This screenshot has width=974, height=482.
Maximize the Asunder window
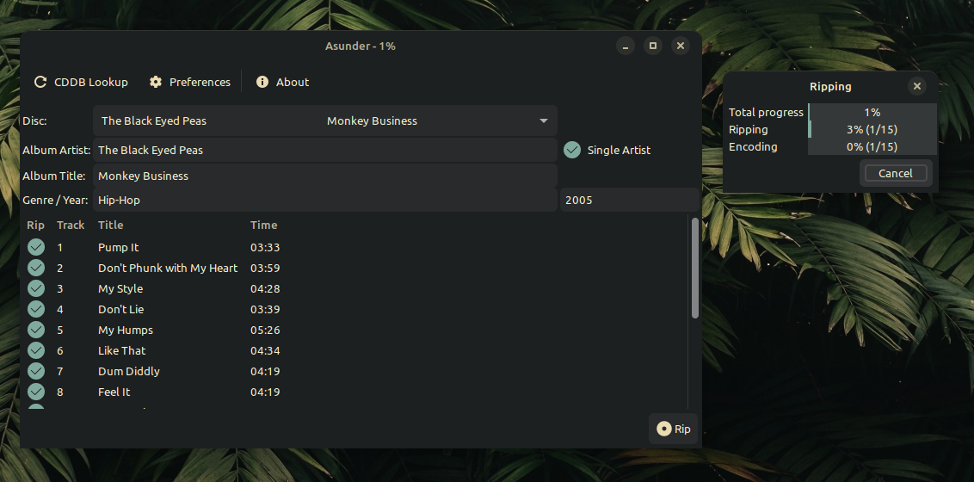(x=653, y=46)
